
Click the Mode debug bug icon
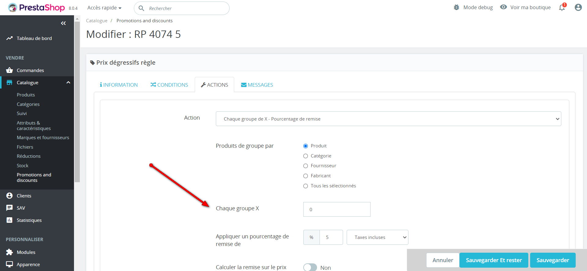click(x=456, y=7)
